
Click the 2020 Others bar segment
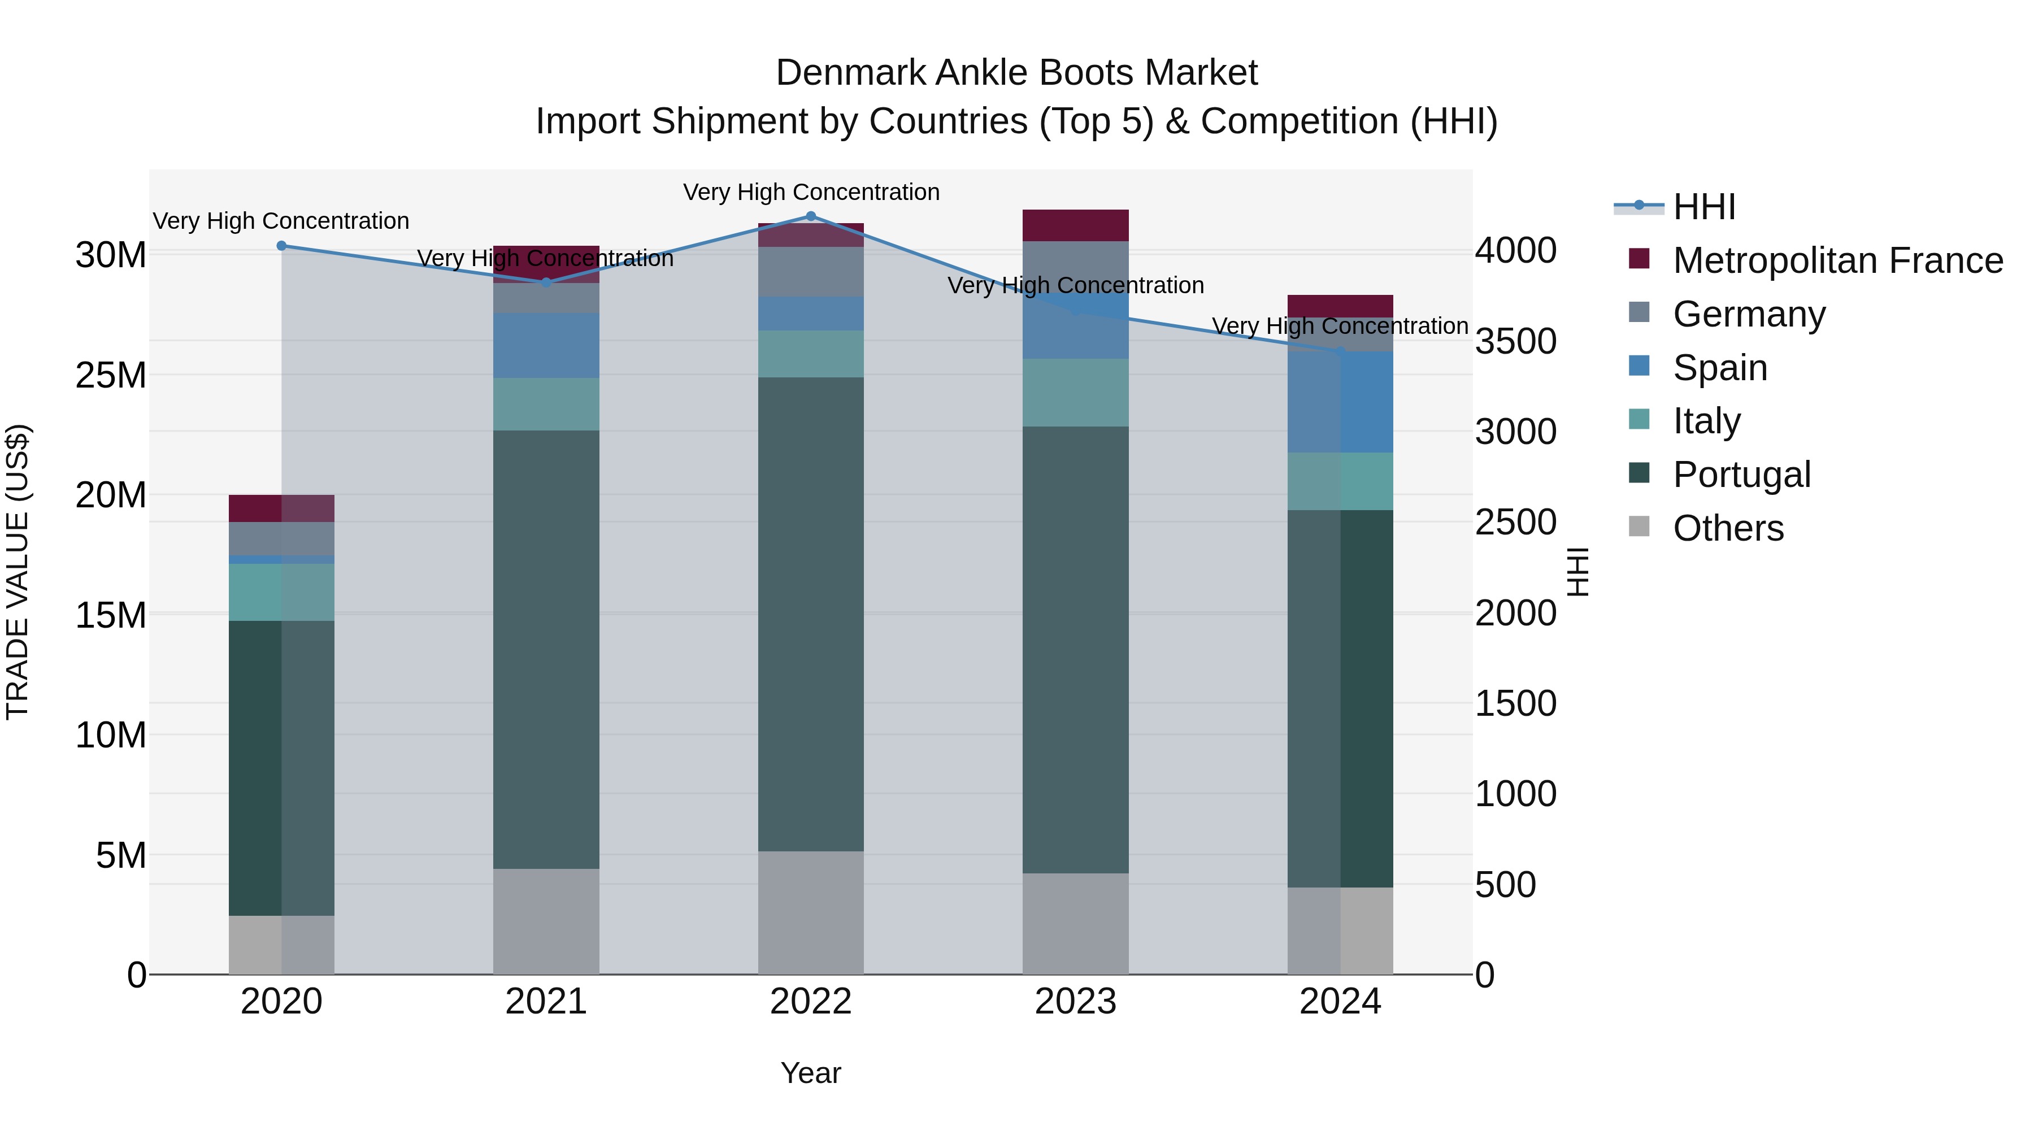pos(282,945)
